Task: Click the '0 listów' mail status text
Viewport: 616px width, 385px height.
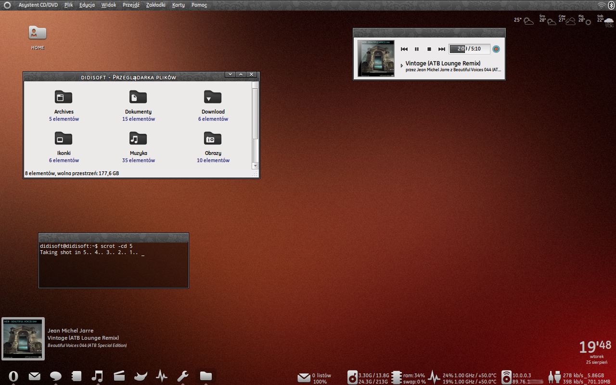Action: coord(321,375)
